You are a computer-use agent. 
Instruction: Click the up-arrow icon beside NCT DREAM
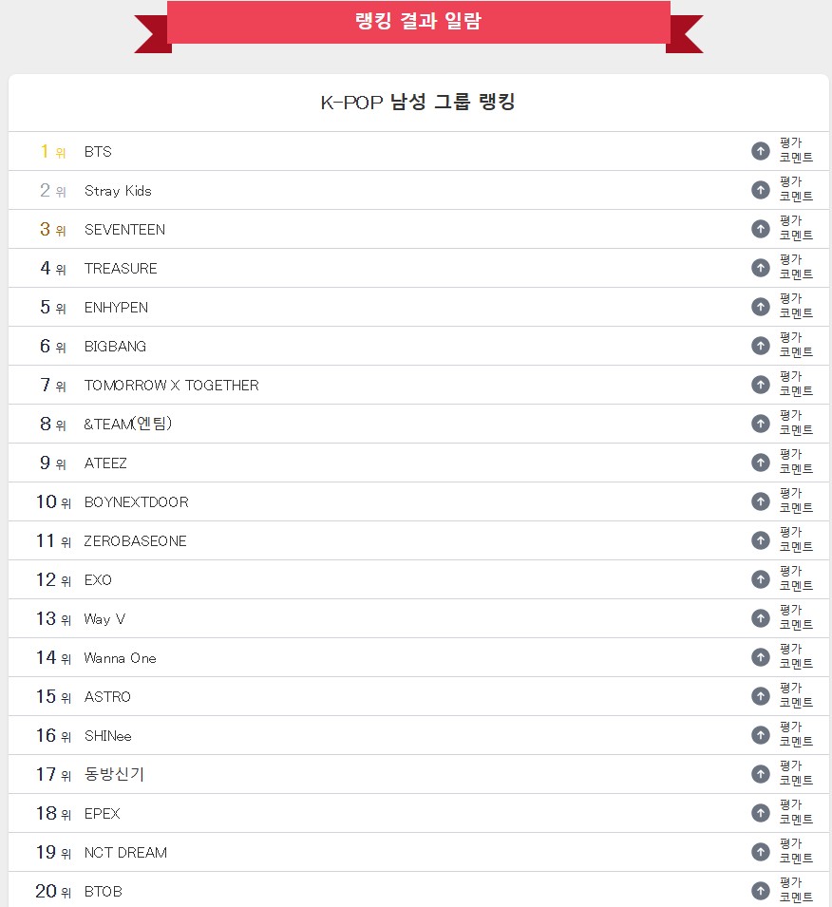(760, 852)
